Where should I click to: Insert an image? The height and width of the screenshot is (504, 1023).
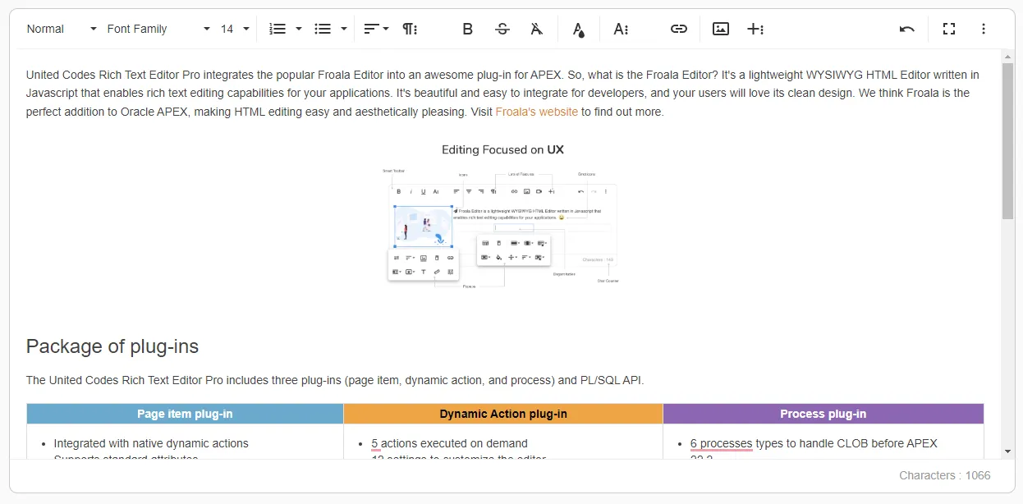(x=721, y=29)
